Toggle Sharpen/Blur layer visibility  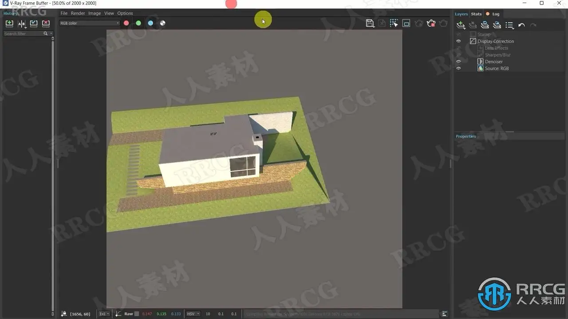[459, 55]
